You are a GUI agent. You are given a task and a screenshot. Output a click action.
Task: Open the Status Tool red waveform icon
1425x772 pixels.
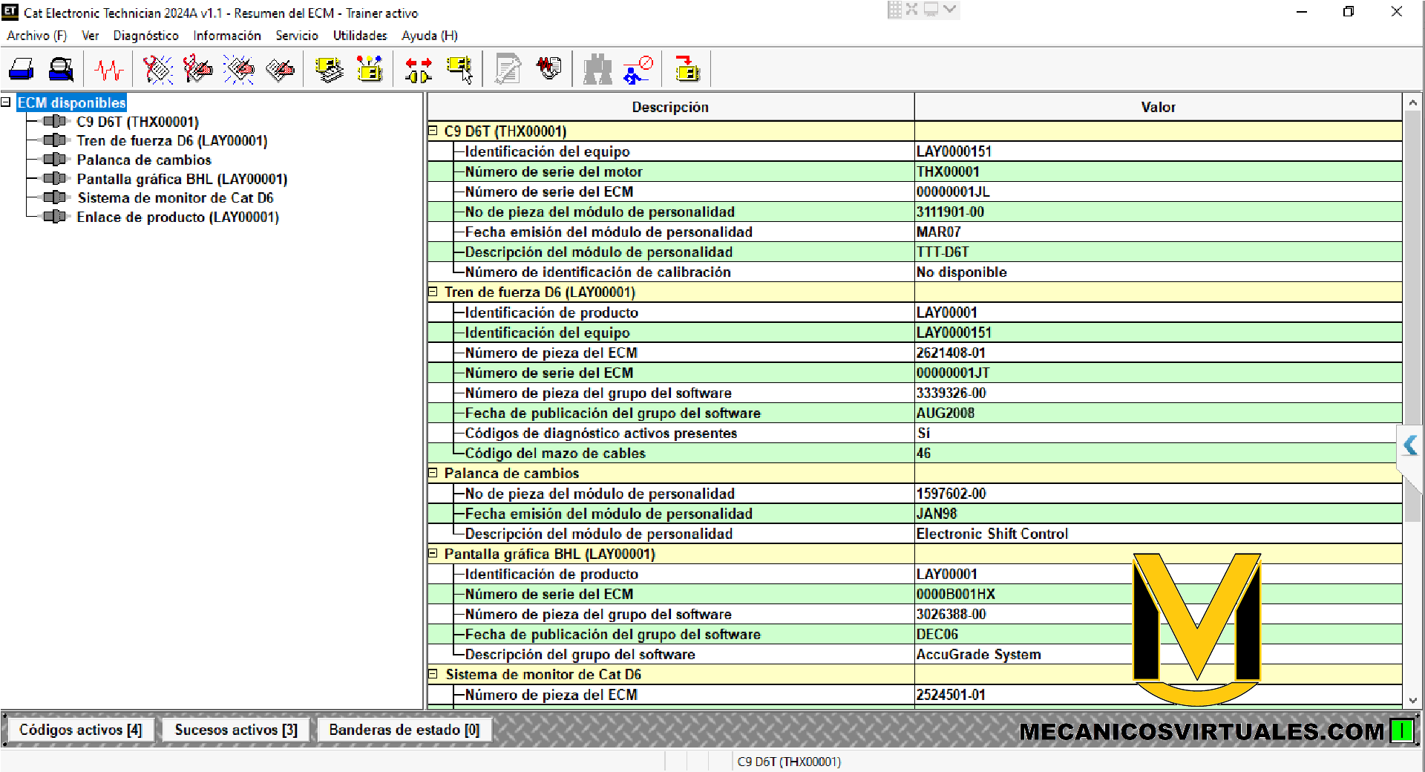[109, 70]
